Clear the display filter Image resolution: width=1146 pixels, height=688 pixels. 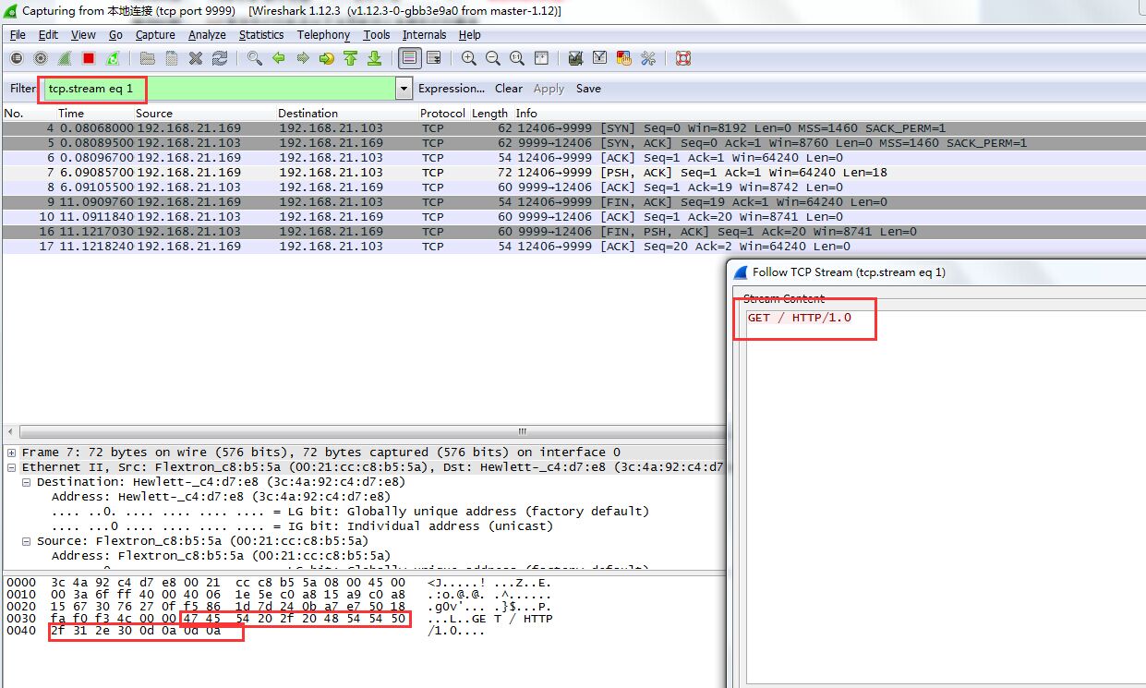[509, 89]
